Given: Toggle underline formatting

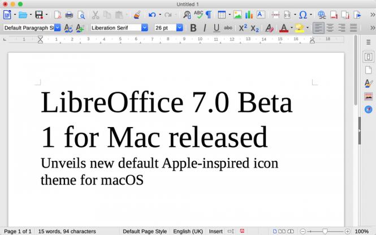Looking at the screenshot, I should [217, 28].
